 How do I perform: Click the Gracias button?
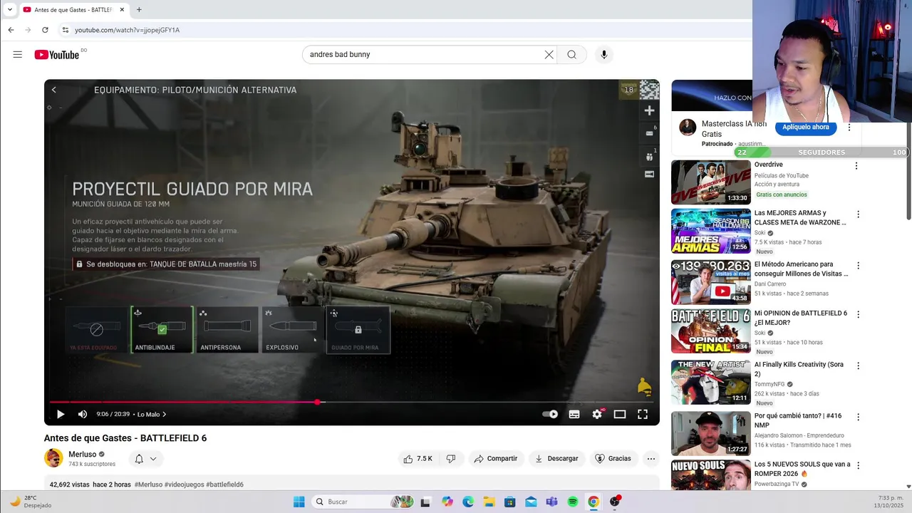click(613, 459)
